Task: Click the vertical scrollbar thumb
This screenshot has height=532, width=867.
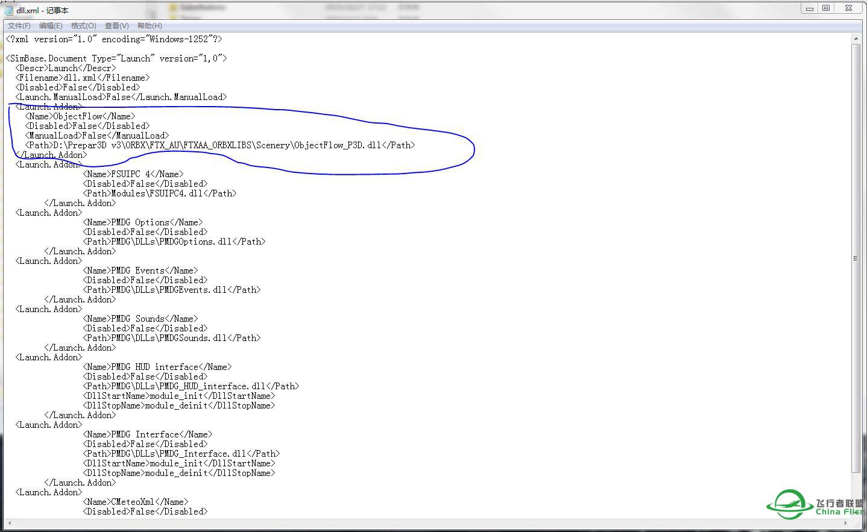Action: tap(856, 258)
